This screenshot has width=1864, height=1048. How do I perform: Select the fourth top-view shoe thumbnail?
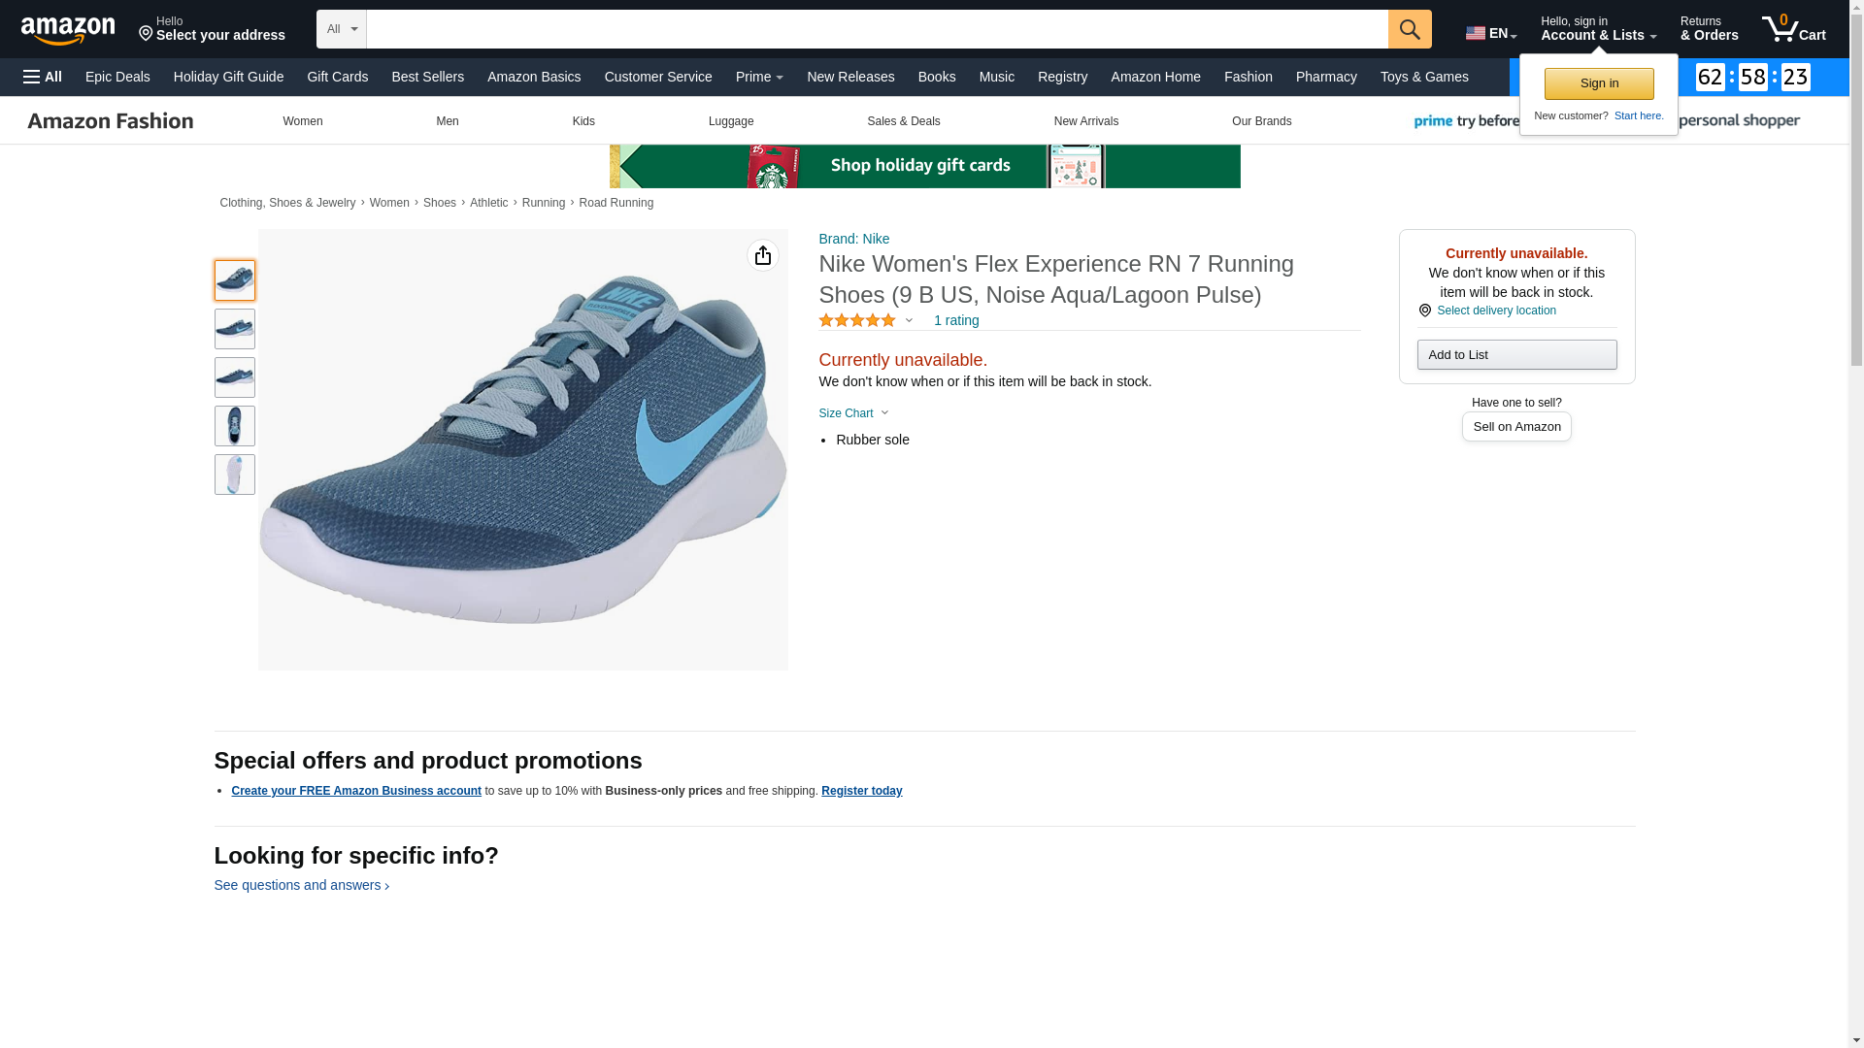pos(234,426)
